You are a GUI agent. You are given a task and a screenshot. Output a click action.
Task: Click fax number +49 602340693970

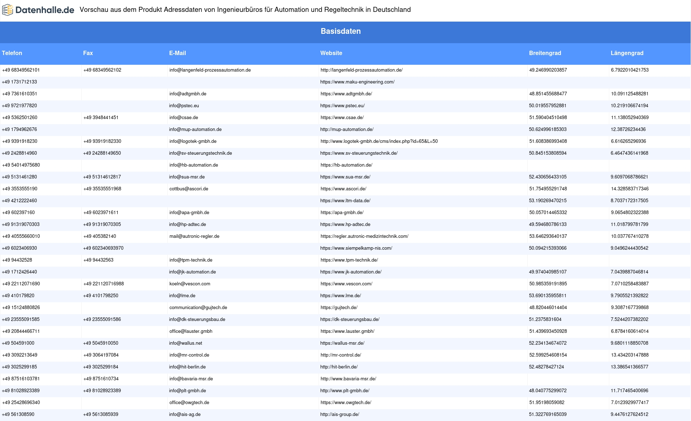(x=103, y=248)
